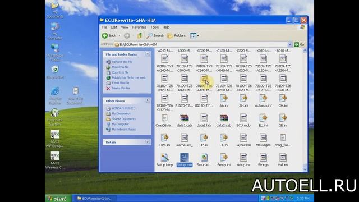Viewport: 359px width, 202px height.
Task: Select the ikernel.ex_ file icon
Action: 185,138
